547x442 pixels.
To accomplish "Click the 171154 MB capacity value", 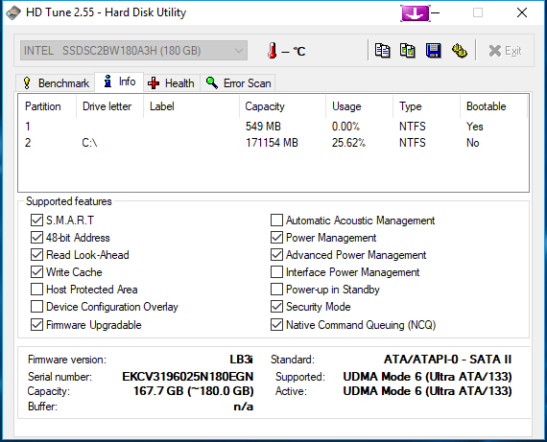I will coord(272,143).
